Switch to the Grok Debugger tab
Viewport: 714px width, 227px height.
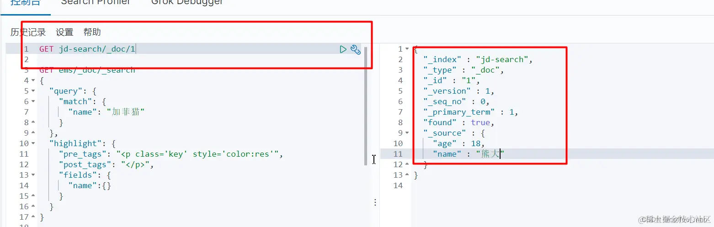coord(187,2)
